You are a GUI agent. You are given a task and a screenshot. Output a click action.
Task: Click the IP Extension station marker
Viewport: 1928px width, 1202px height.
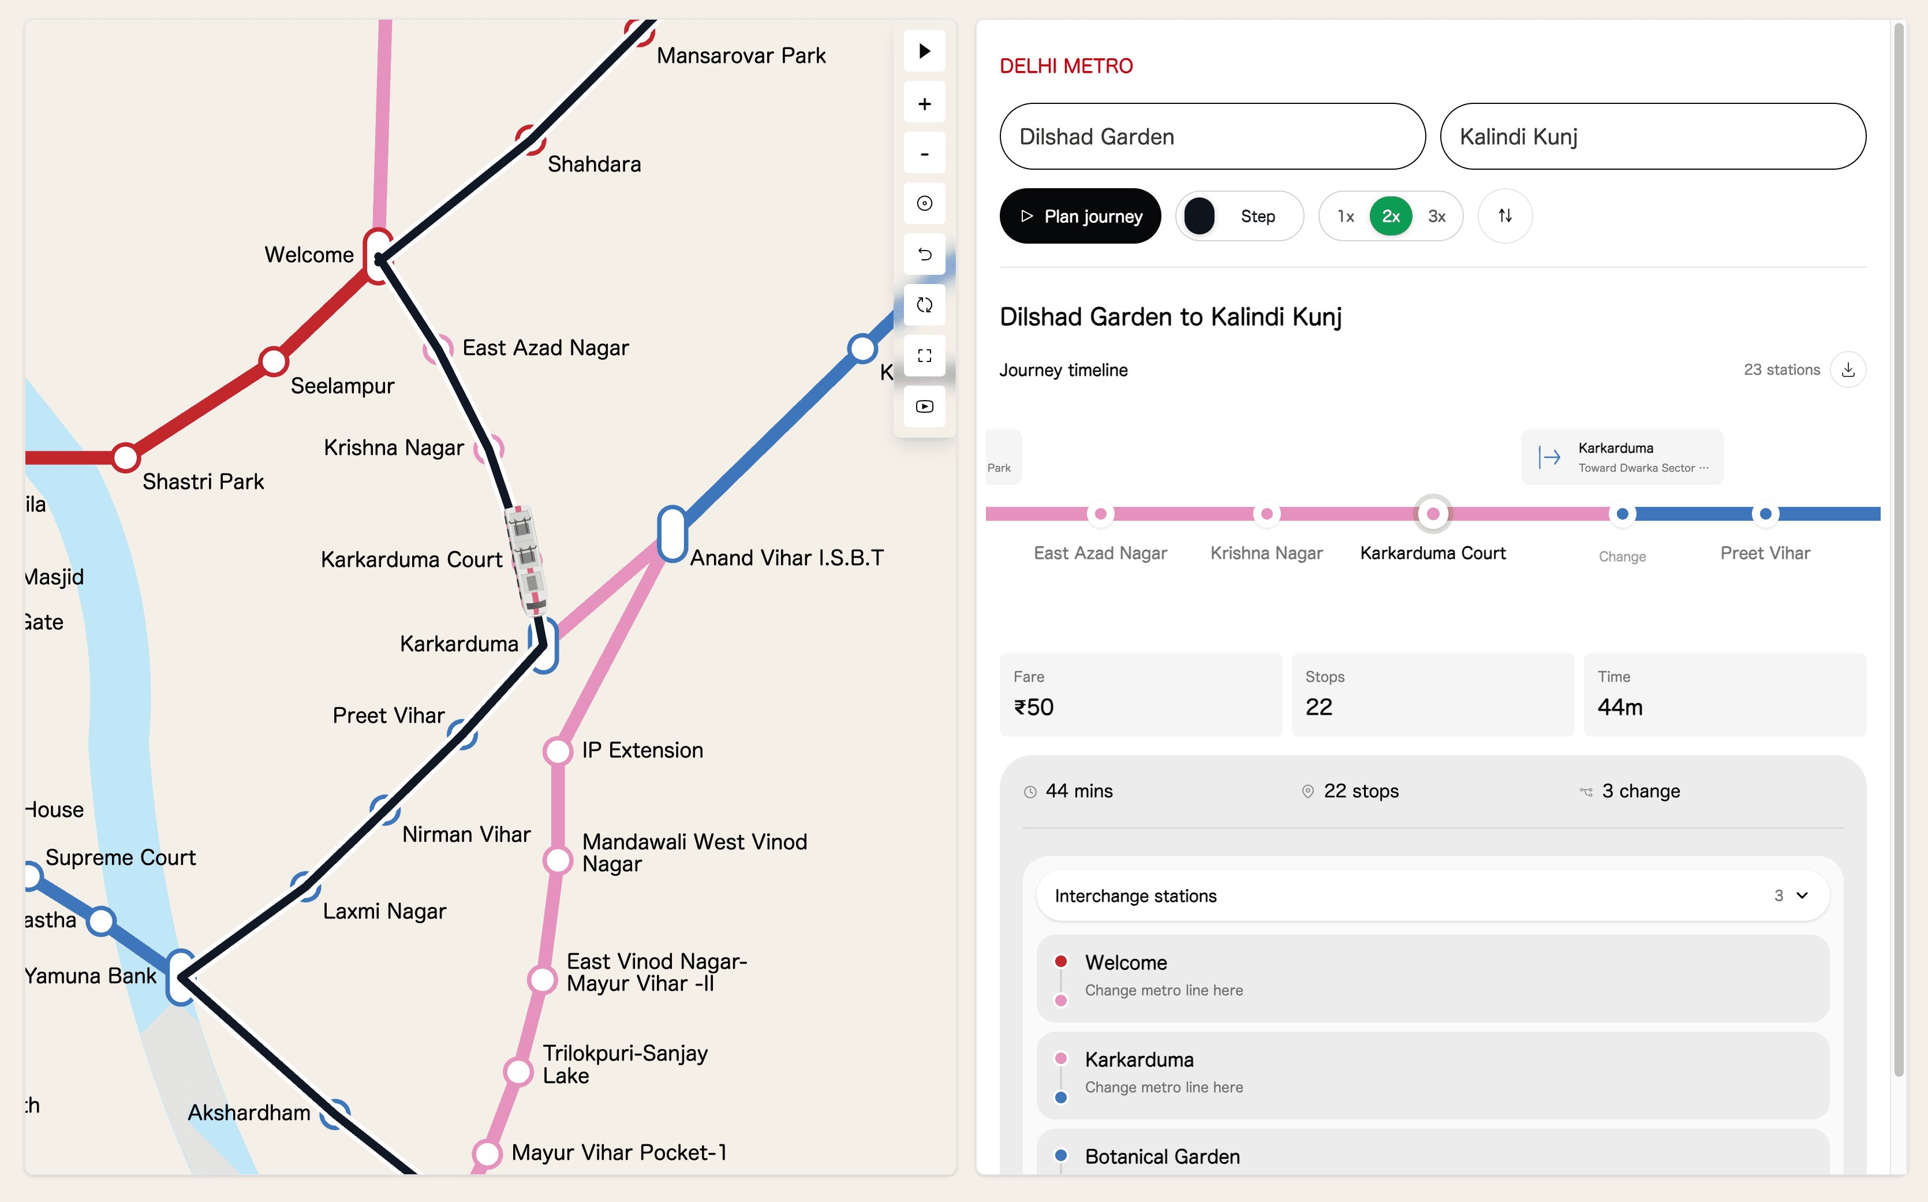(558, 751)
